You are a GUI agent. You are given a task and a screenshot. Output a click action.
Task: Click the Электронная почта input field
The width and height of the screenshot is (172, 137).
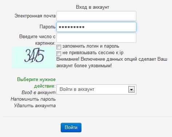(x=96, y=16)
